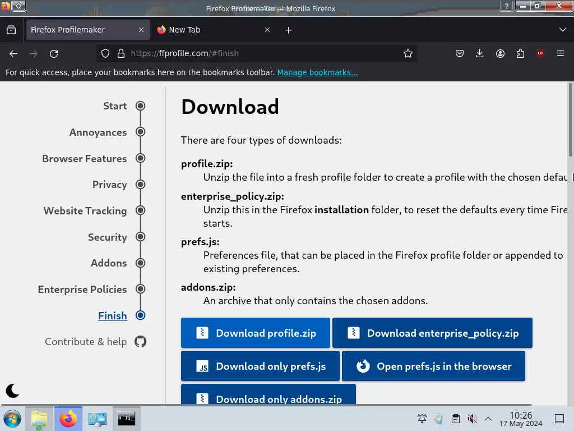Viewport: 574px width, 431px height.
Task: Open the taskbar start menu button
Action: (x=12, y=419)
